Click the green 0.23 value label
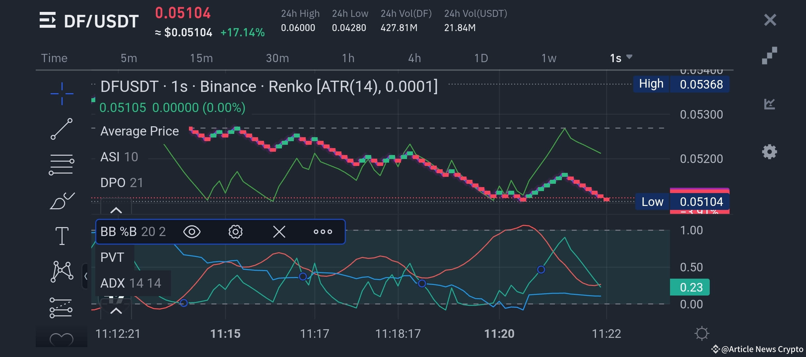This screenshot has width=806, height=357. 690,287
